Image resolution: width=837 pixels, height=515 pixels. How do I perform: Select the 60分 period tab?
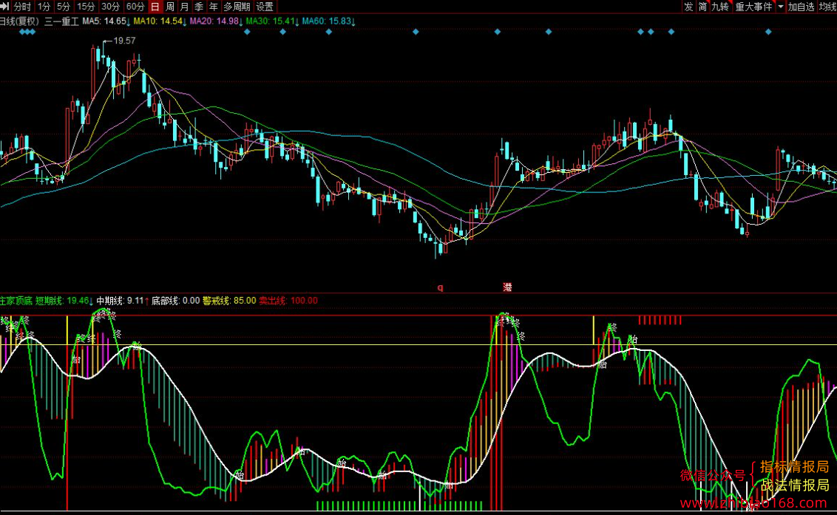coord(135,7)
